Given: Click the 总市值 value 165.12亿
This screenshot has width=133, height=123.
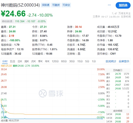Looking at the screenshot, I should click(x=113, y=45).
